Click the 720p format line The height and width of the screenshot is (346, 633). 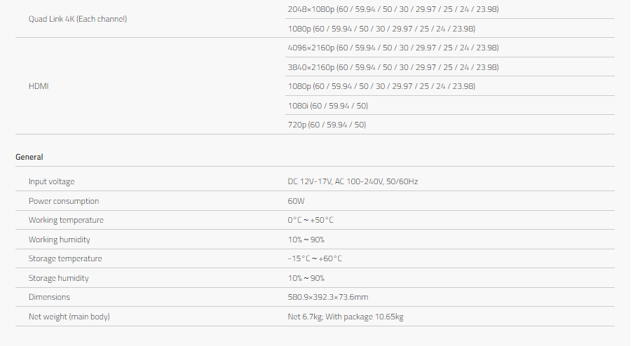point(326,125)
